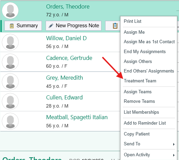Click '56 y.o. / M' under Willow, Daniel D

(x=57, y=47)
